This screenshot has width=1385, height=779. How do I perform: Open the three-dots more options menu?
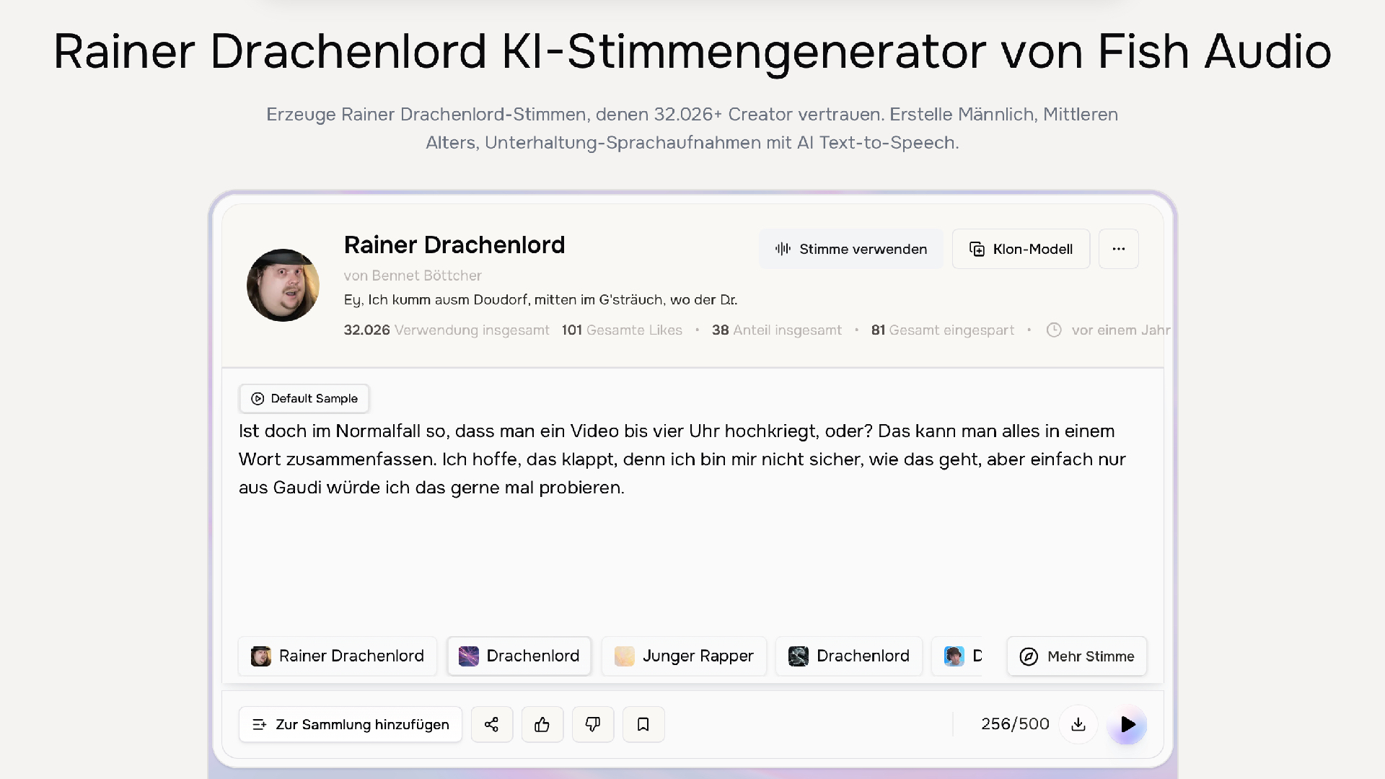[x=1119, y=249]
